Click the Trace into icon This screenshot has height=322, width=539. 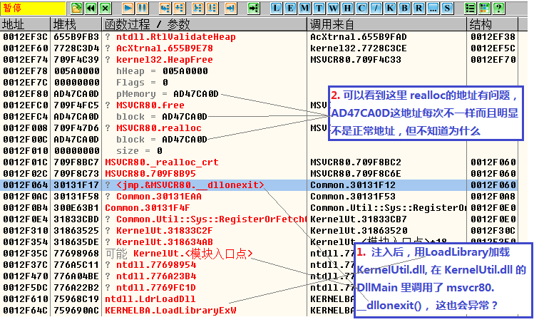pos(197,8)
